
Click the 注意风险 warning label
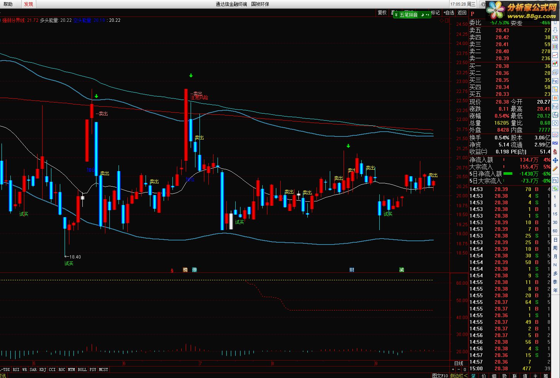[199, 98]
